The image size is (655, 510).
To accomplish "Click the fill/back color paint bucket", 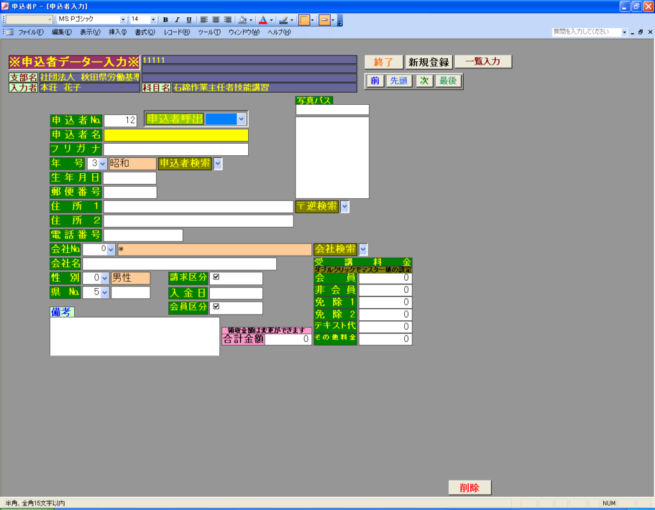I will pyautogui.click(x=242, y=20).
